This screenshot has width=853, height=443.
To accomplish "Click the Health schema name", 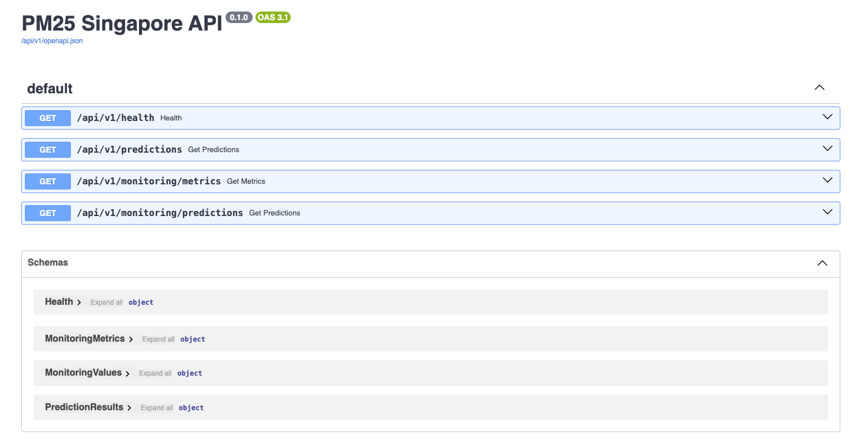I will point(59,302).
